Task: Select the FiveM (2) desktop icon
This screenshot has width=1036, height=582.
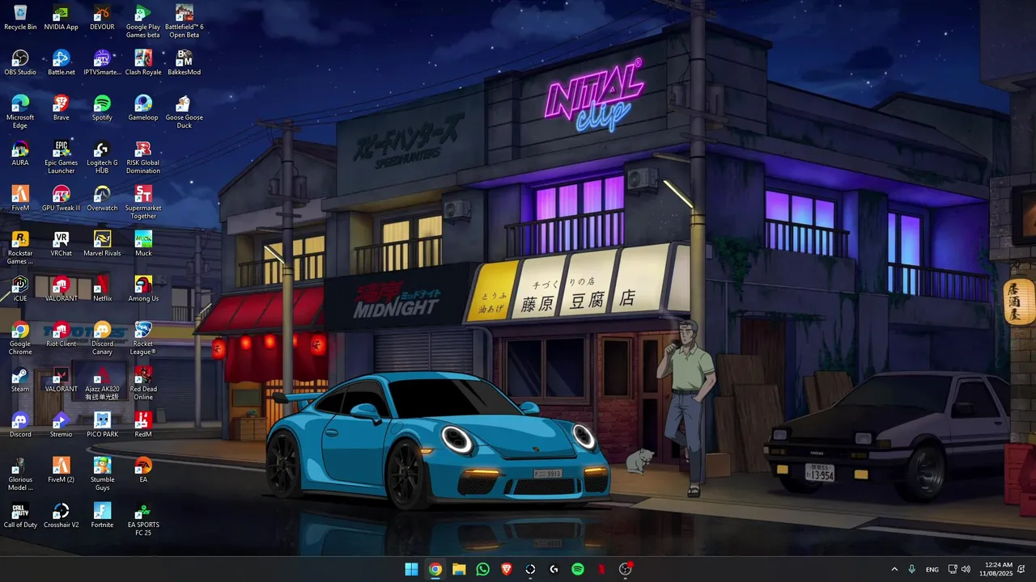Action: 62,470
